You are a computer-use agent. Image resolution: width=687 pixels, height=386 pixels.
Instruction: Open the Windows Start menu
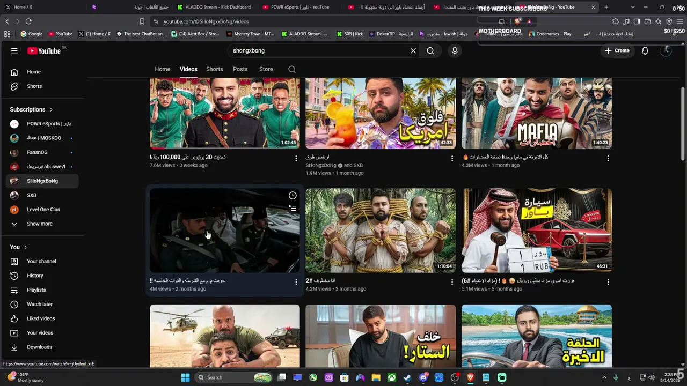tap(185, 377)
